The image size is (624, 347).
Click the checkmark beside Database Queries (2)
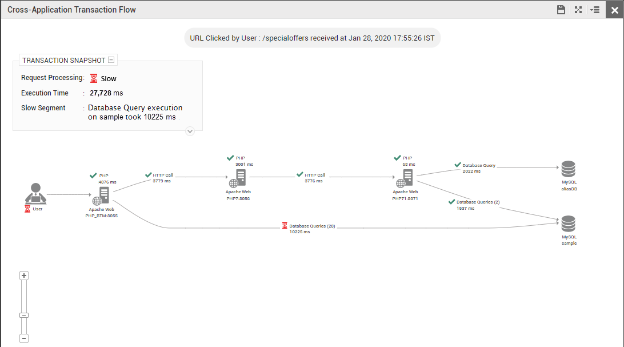click(x=451, y=202)
